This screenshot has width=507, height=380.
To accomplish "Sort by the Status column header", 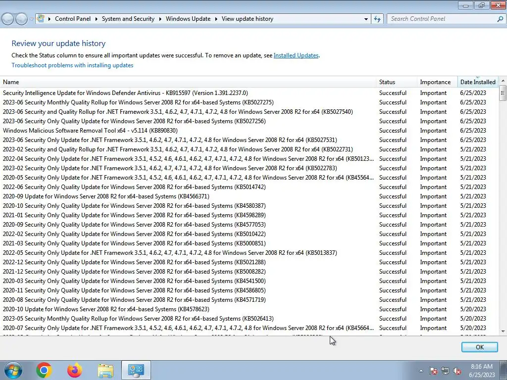I will 397,82.
